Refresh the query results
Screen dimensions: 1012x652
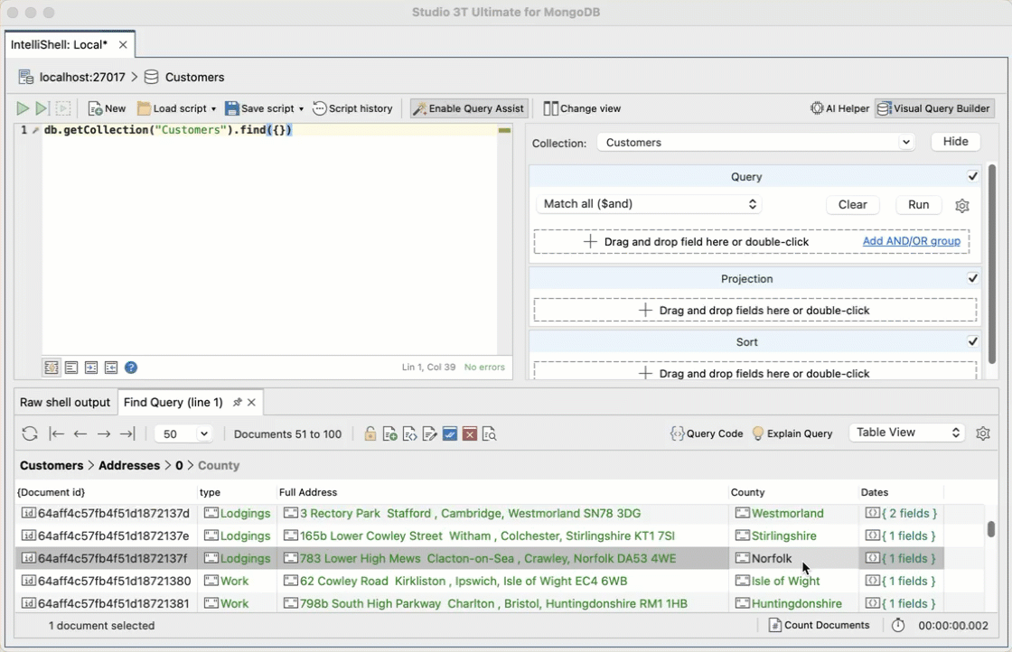coord(29,433)
